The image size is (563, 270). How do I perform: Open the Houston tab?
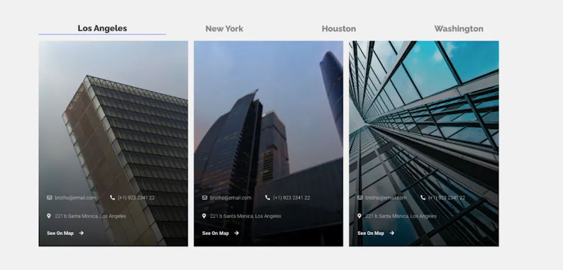pyautogui.click(x=338, y=29)
